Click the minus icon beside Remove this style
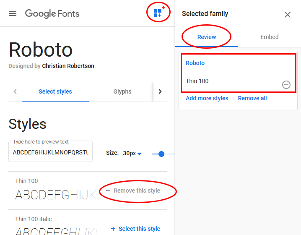 108,191
